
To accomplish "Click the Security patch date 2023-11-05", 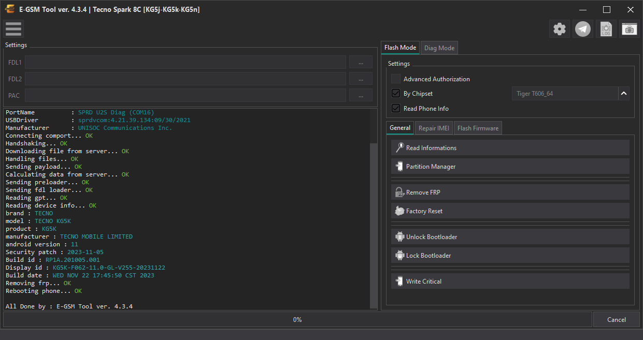I will click(x=85, y=252).
